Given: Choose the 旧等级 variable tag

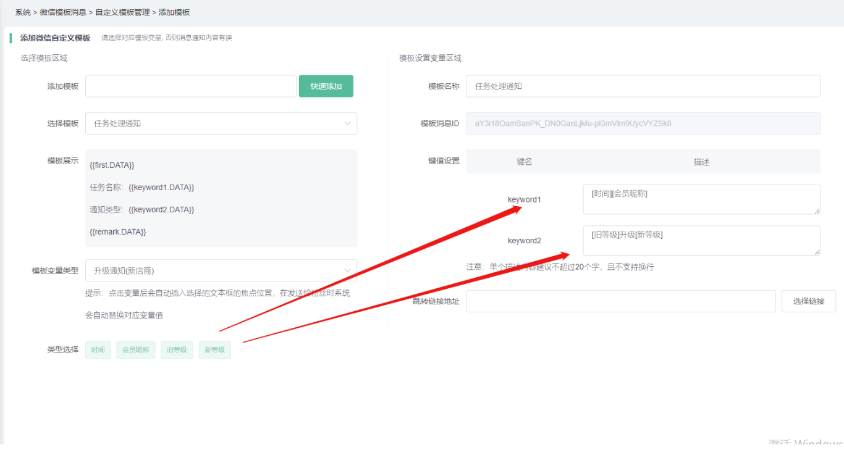Looking at the screenshot, I should tap(177, 350).
